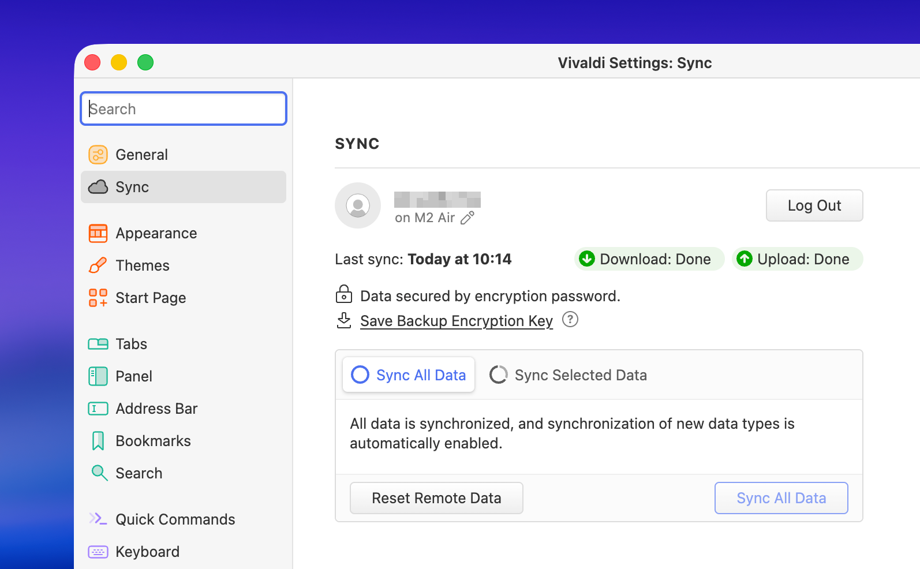Click the green Download status arrow icon
Viewport: 920px width, 569px height.
(587, 259)
